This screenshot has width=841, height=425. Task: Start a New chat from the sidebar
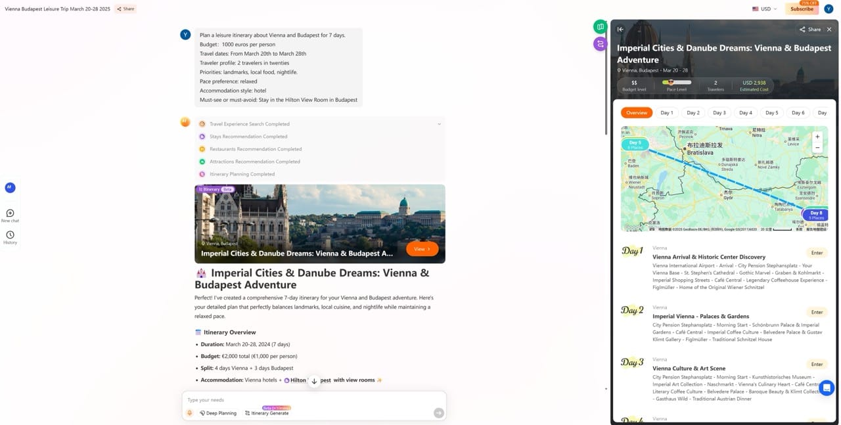10,213
